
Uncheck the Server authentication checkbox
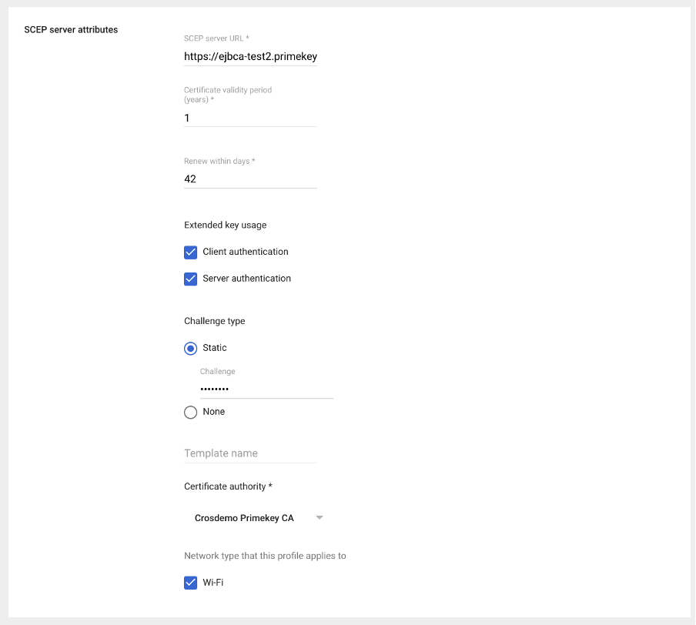191,279
